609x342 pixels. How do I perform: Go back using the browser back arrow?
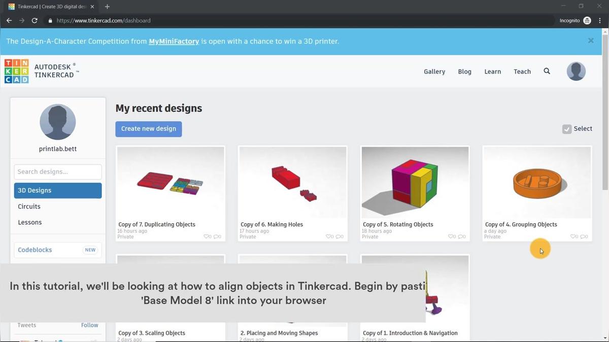tap(9, 21)
